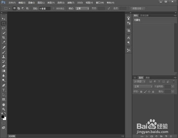Select the Clone Stamp tool

tap(4, 57)
